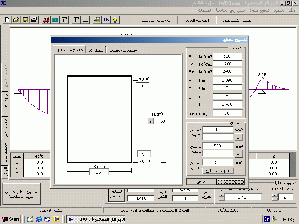Switch to the مقطع تيه مقلوب tab

pyautogui.click(x=123, y=50)
